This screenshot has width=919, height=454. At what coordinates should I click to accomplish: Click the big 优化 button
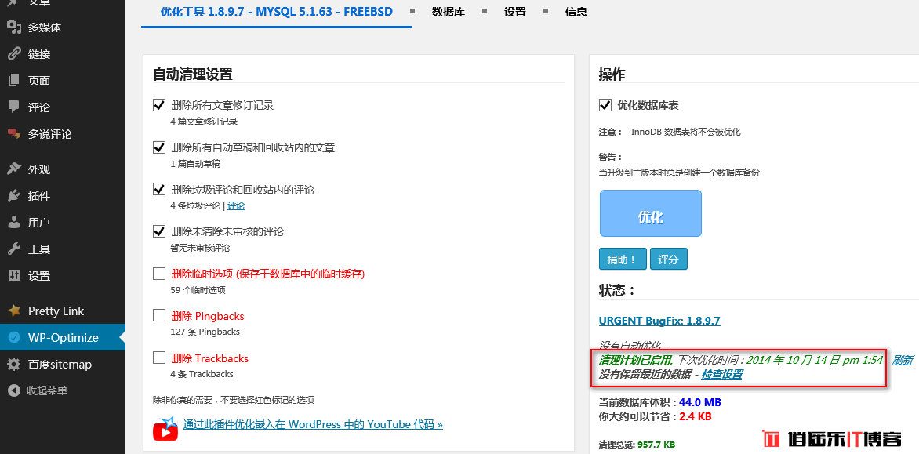coord(651,213)
